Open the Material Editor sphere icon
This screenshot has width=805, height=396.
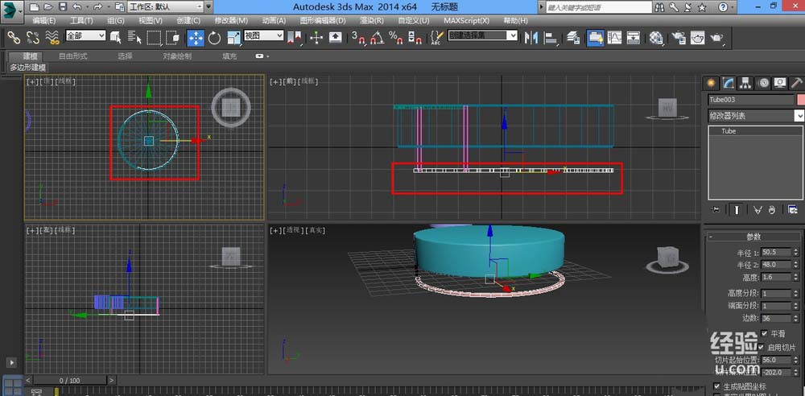point(655,38)
